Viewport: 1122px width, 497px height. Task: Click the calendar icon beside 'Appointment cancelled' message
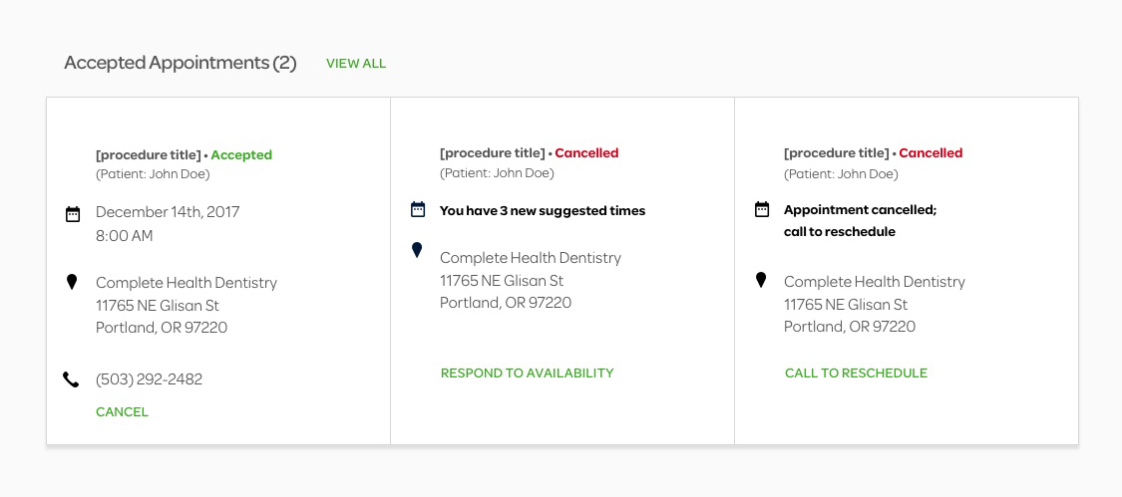[x=762, y=209]
